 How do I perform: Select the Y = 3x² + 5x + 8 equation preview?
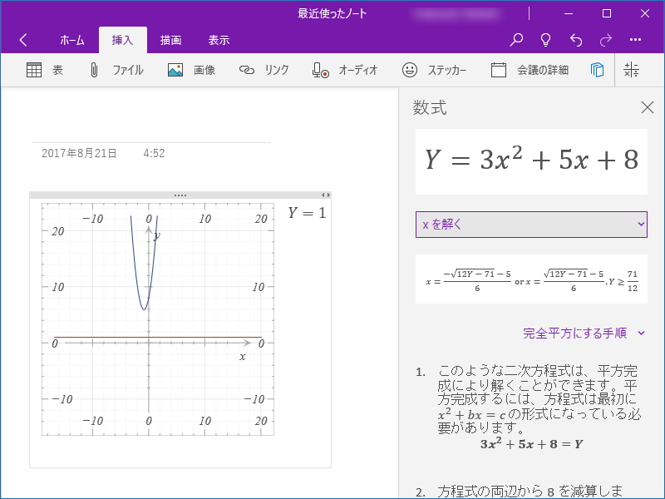[x=531, y=161]
